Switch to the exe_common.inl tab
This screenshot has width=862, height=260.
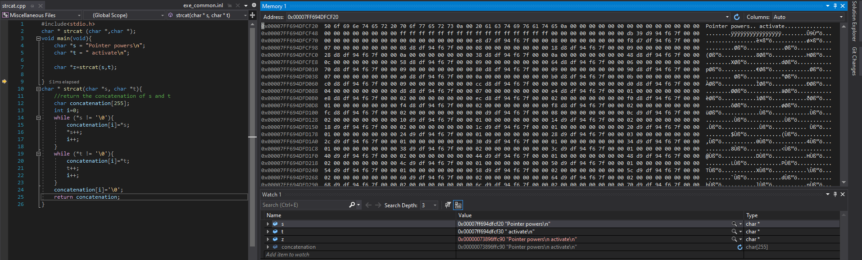coord(203,5)
